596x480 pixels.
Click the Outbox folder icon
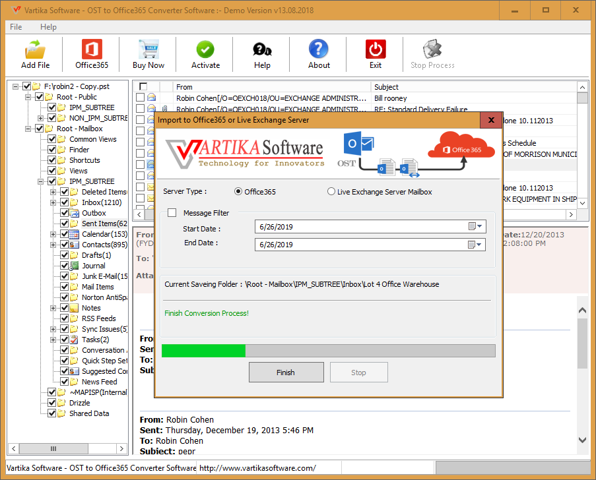(x=75, y=213)
